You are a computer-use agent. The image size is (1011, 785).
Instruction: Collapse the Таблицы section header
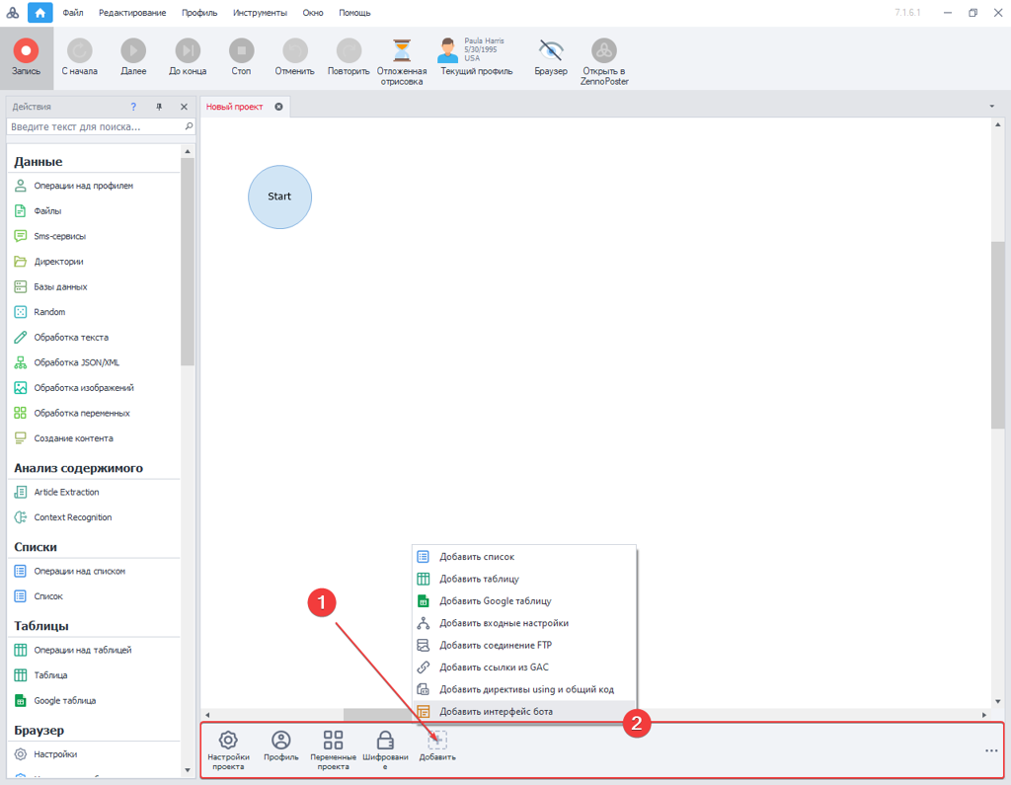click(37, 625)
